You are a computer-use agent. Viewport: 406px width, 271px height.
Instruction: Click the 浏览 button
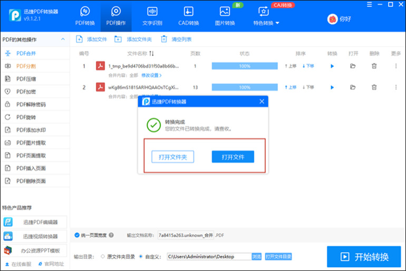pyautogui.click(x=257, y=257)
